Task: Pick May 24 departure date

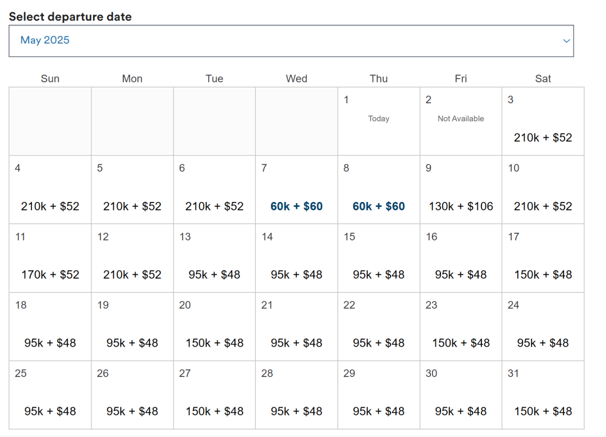Action: pyautogui.click(x=543, y=326)
